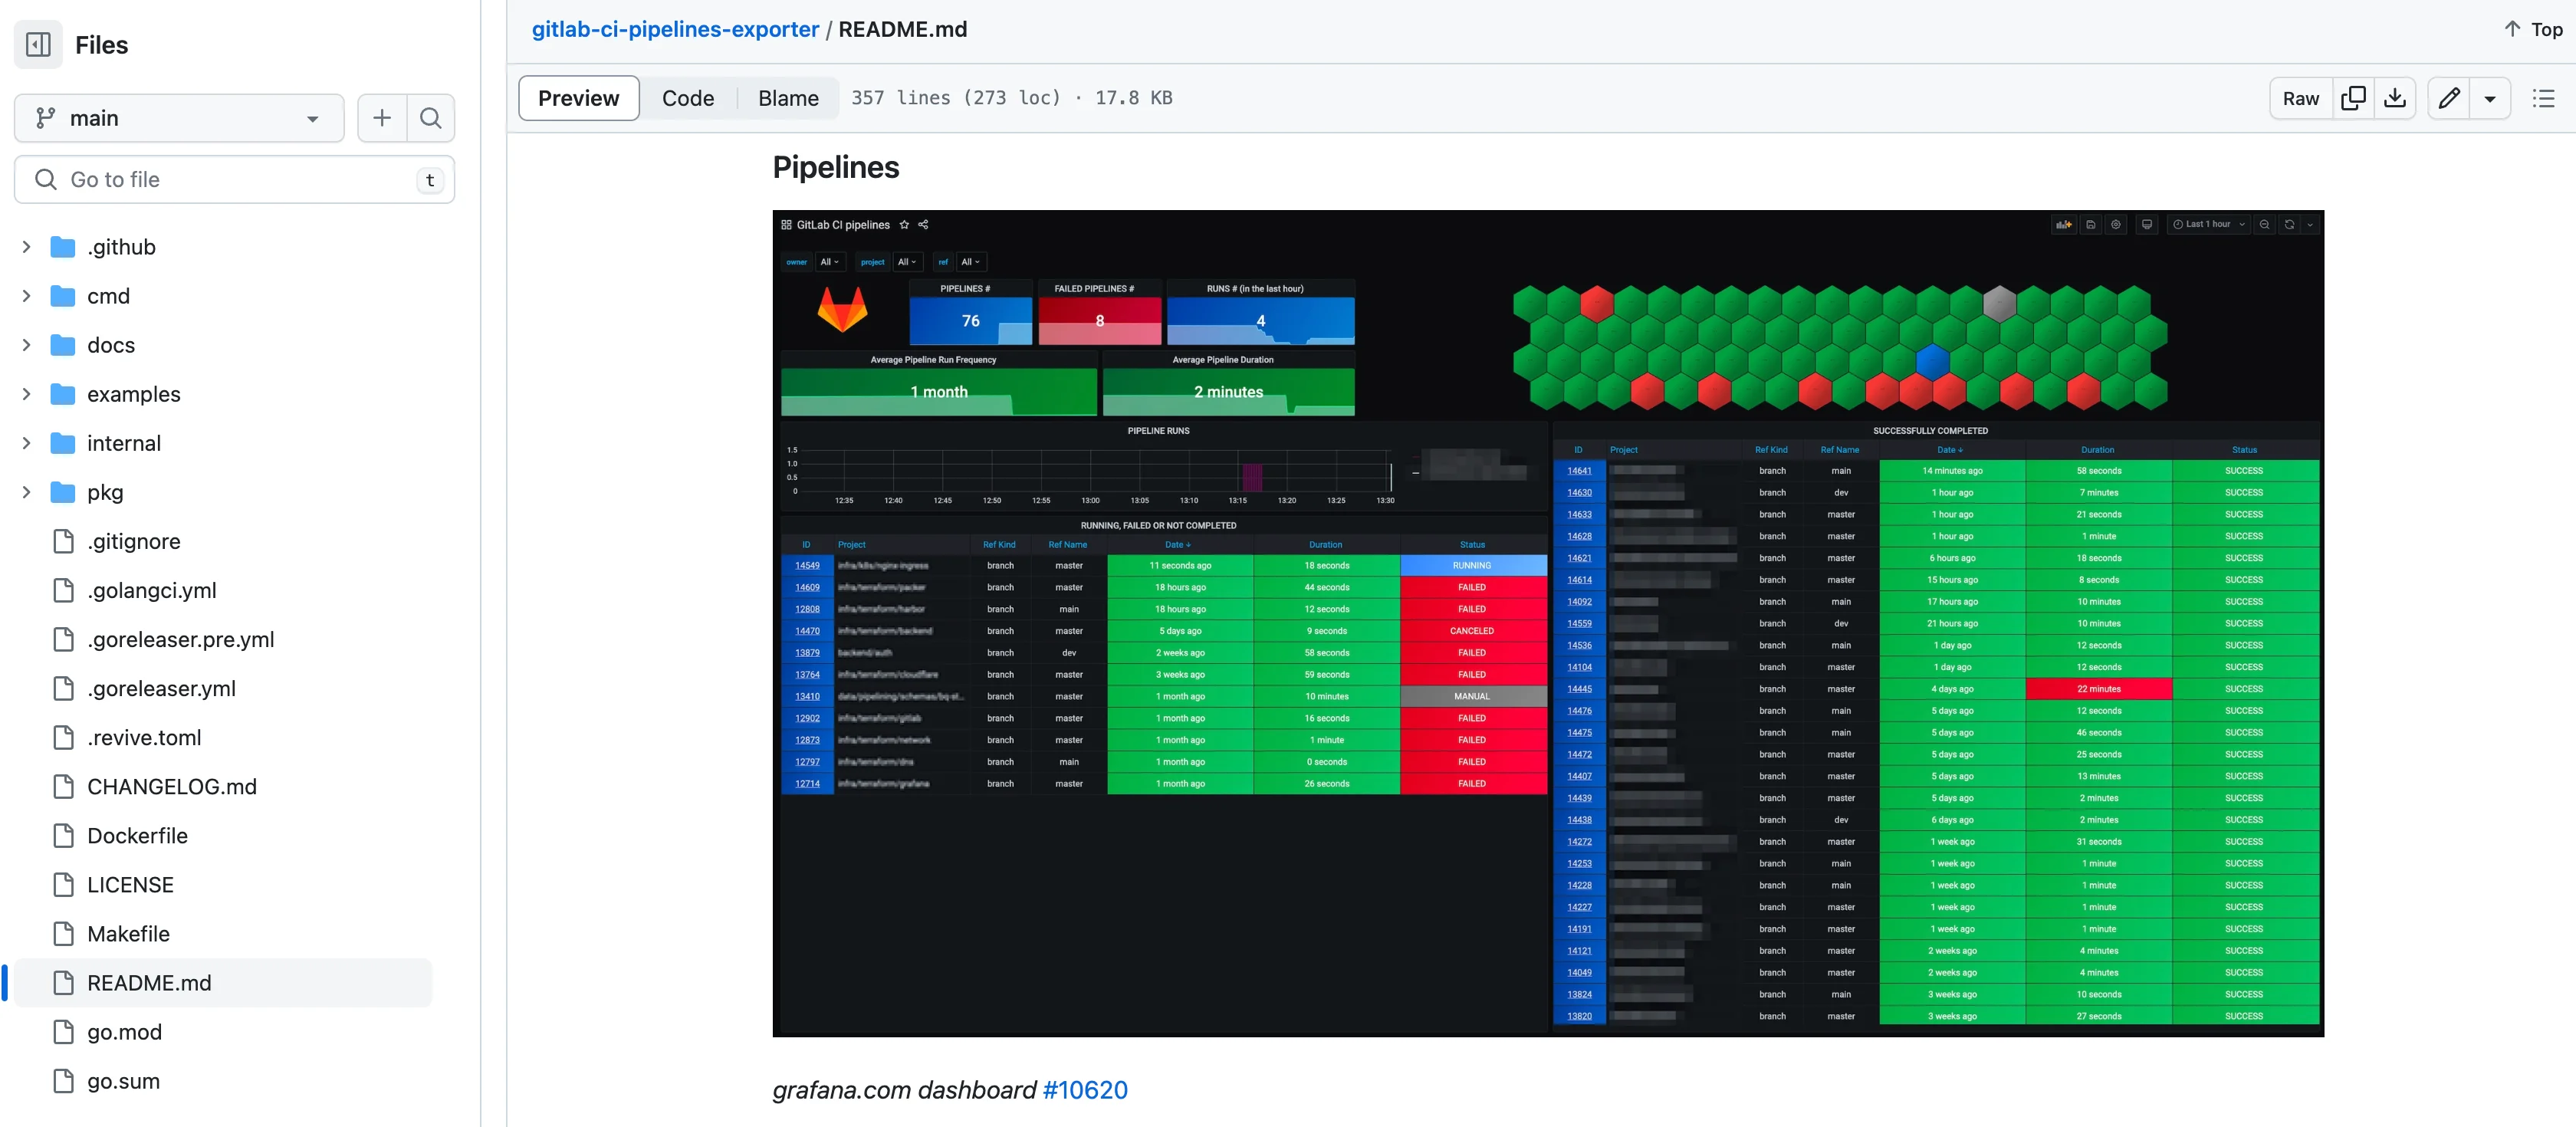Switch to the Code tab

point(688,98)
